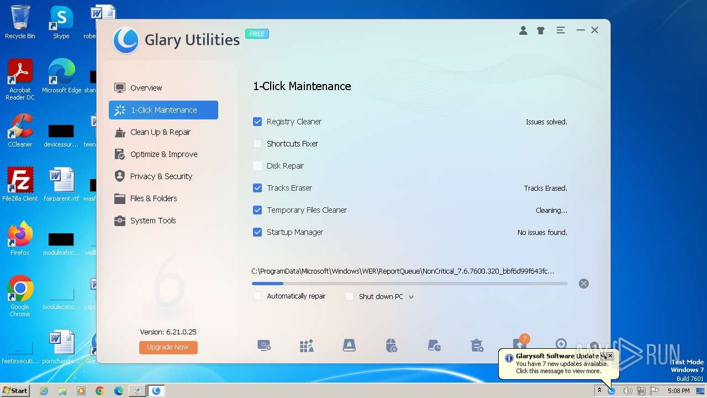Uncheck the Temporary Files Cleaner checkbox
Image resolution: width=707 pixels, height=398 pixels.
pos(257,210)
